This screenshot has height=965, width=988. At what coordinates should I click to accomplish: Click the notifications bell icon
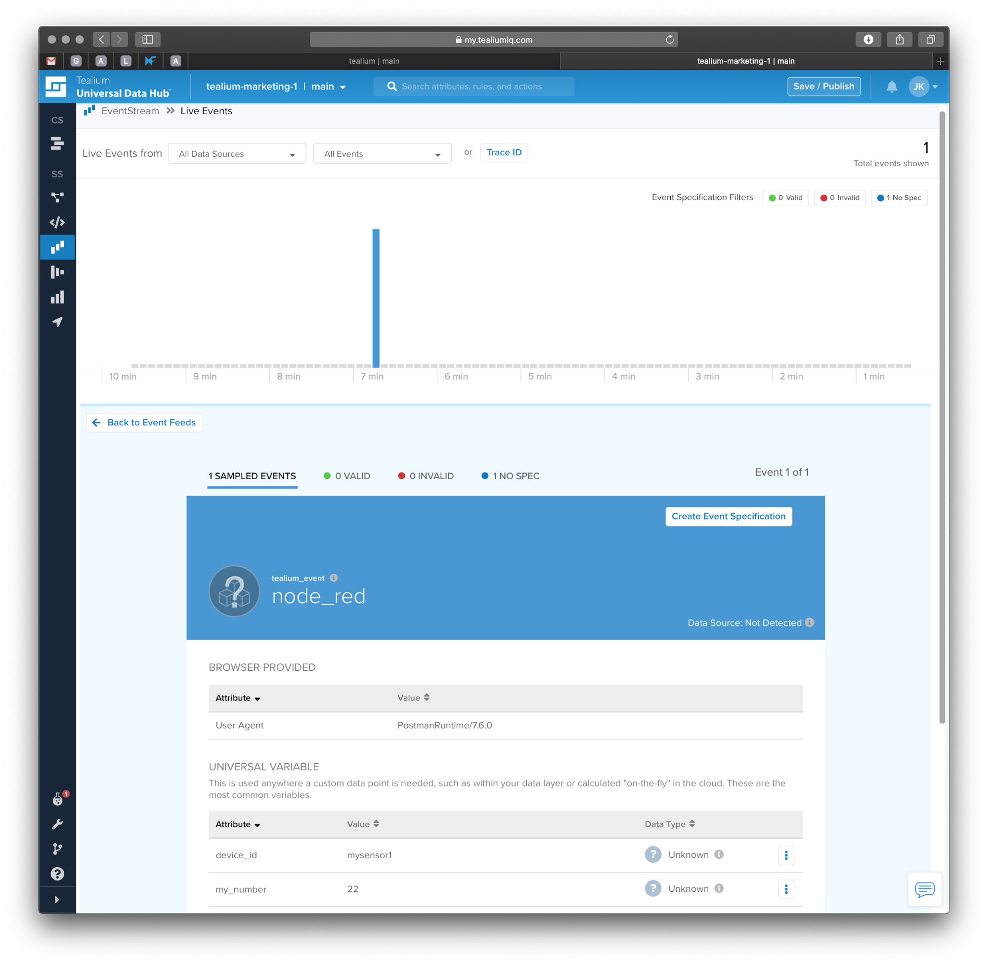[892, 87]
